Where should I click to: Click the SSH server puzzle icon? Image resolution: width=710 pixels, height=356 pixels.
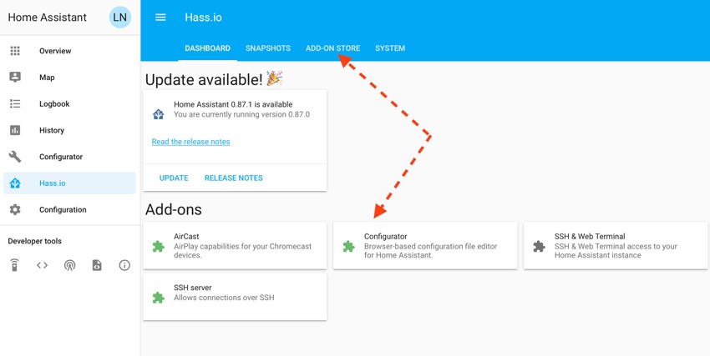coord(158,298)
